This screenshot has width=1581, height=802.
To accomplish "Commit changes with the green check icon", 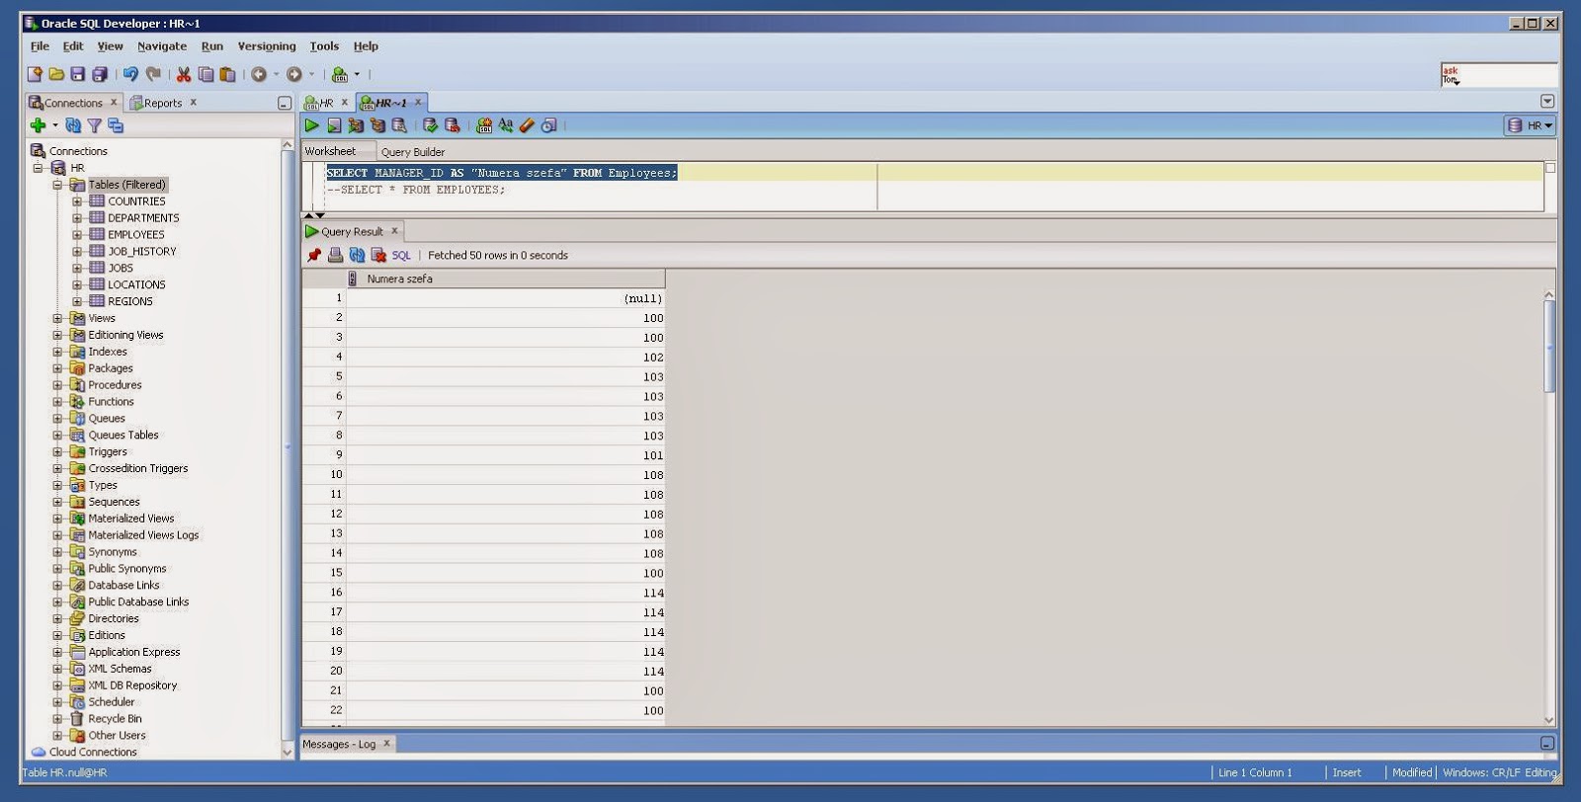I will coord(430,125).
